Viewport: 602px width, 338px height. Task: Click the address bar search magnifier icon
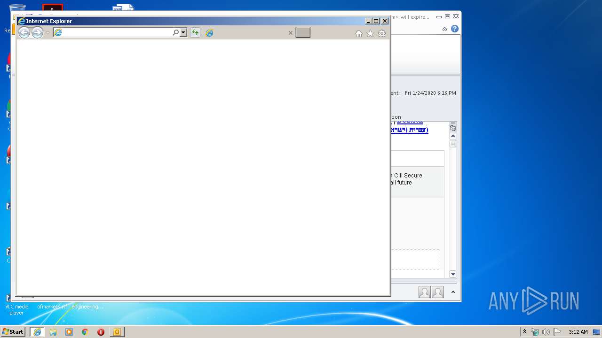pyautogui.click(x=175, y=32)
